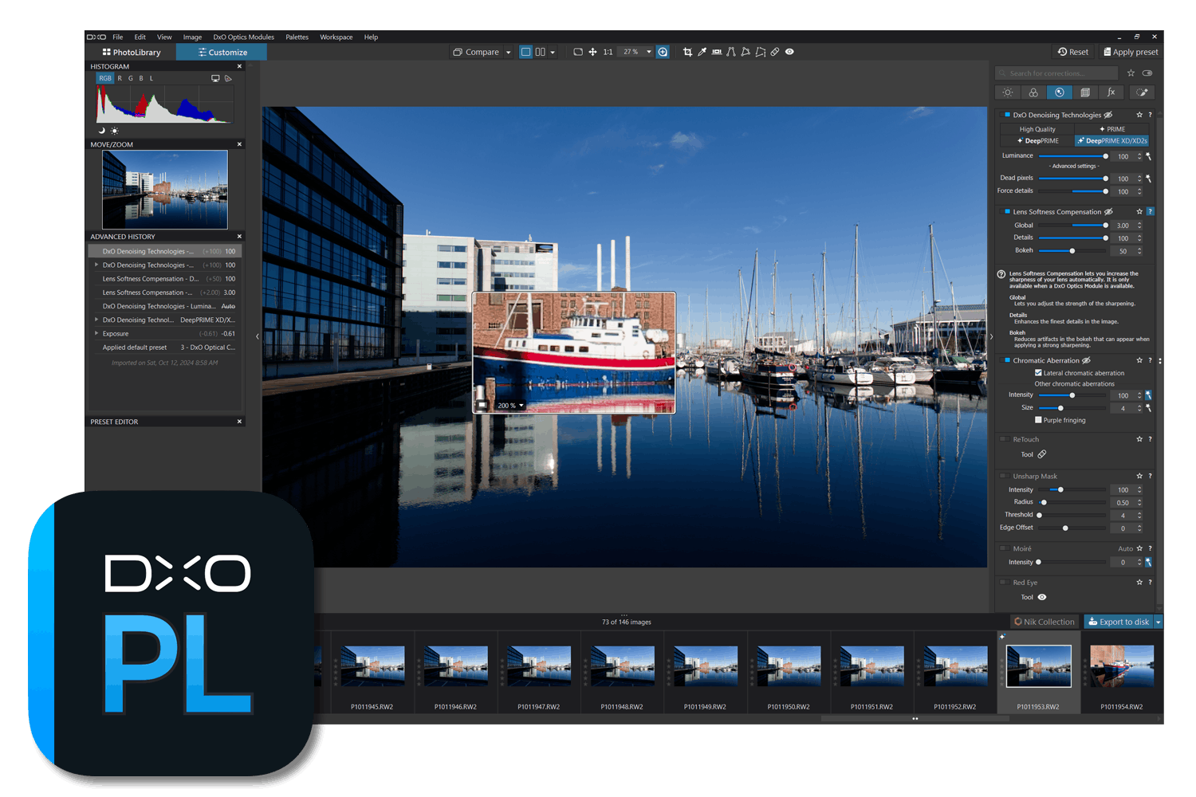Select High Quality denoising mode
1196x797 pixels.
pos(1037,129)
